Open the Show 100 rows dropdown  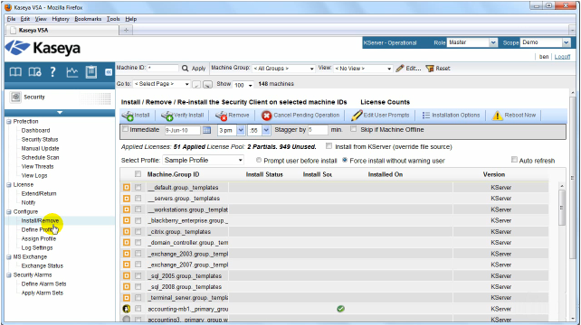[x=243, y=85]
